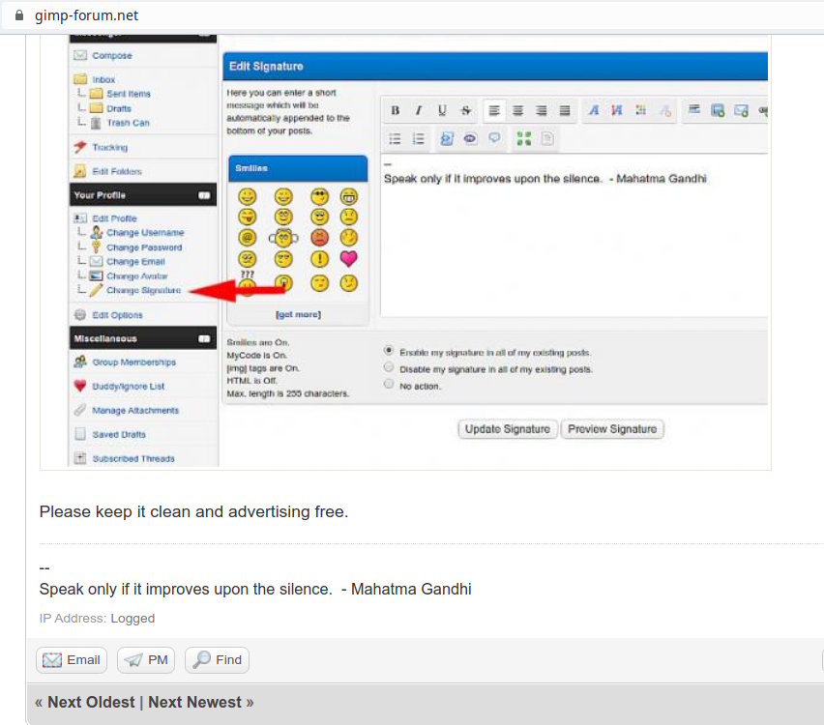Open the Buddy/Ignore List
The height and width of the screenshot is (725, 824).
pos(129,386)
